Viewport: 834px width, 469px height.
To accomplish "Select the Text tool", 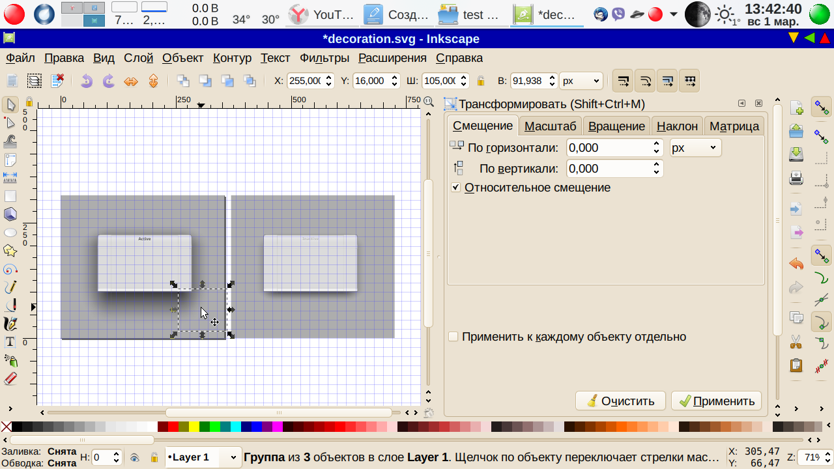I will 10,342.
